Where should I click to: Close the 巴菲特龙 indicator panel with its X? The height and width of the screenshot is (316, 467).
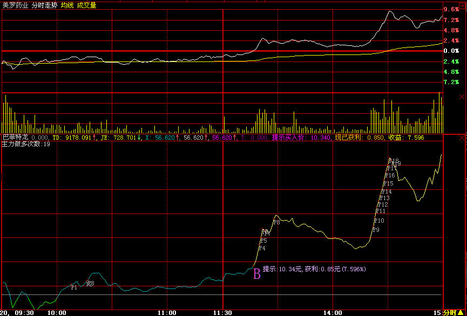tap(462, 139)
